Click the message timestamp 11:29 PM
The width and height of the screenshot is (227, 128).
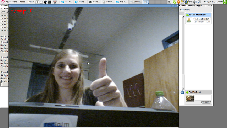click(x=201, y=22)
